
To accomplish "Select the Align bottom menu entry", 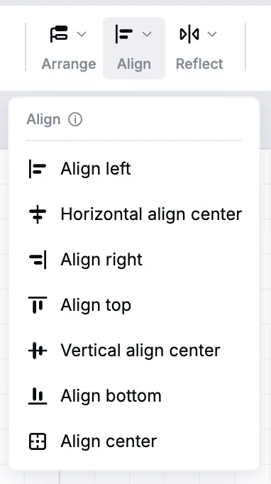I will (134, 396).
